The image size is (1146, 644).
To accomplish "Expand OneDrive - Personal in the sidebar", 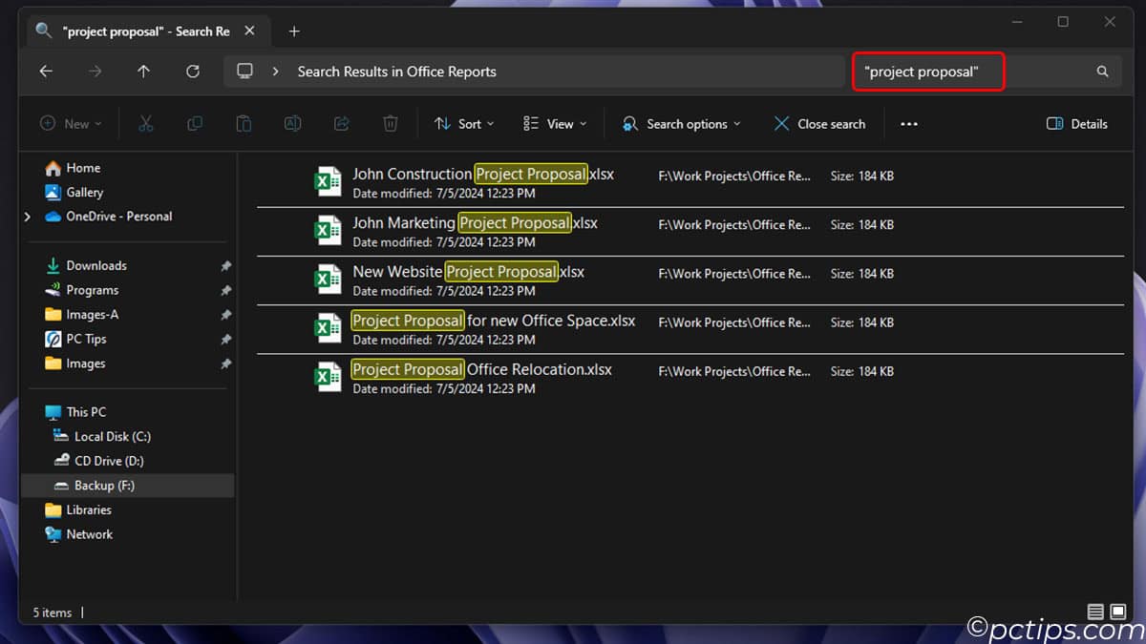I will [27, 216].
